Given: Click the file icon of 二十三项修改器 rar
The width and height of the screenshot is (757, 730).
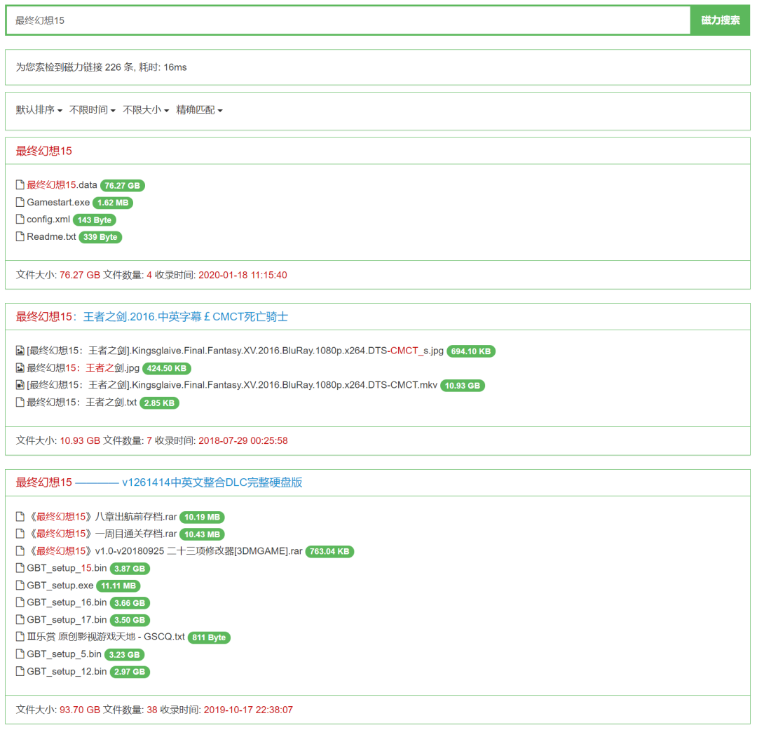Looking at the screenshot, I should pos(20,550).
